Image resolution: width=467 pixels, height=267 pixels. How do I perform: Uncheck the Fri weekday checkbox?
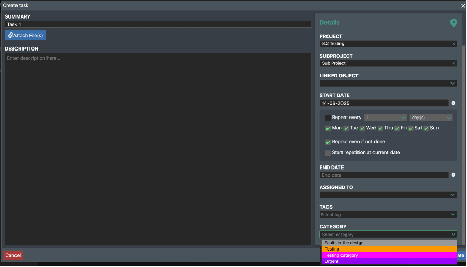(397, 128)
